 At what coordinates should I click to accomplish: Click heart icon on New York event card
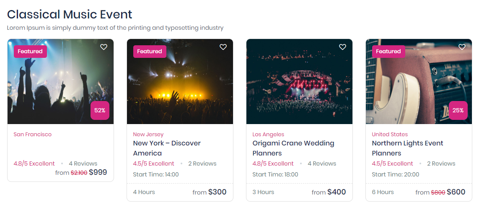[223, 47]
